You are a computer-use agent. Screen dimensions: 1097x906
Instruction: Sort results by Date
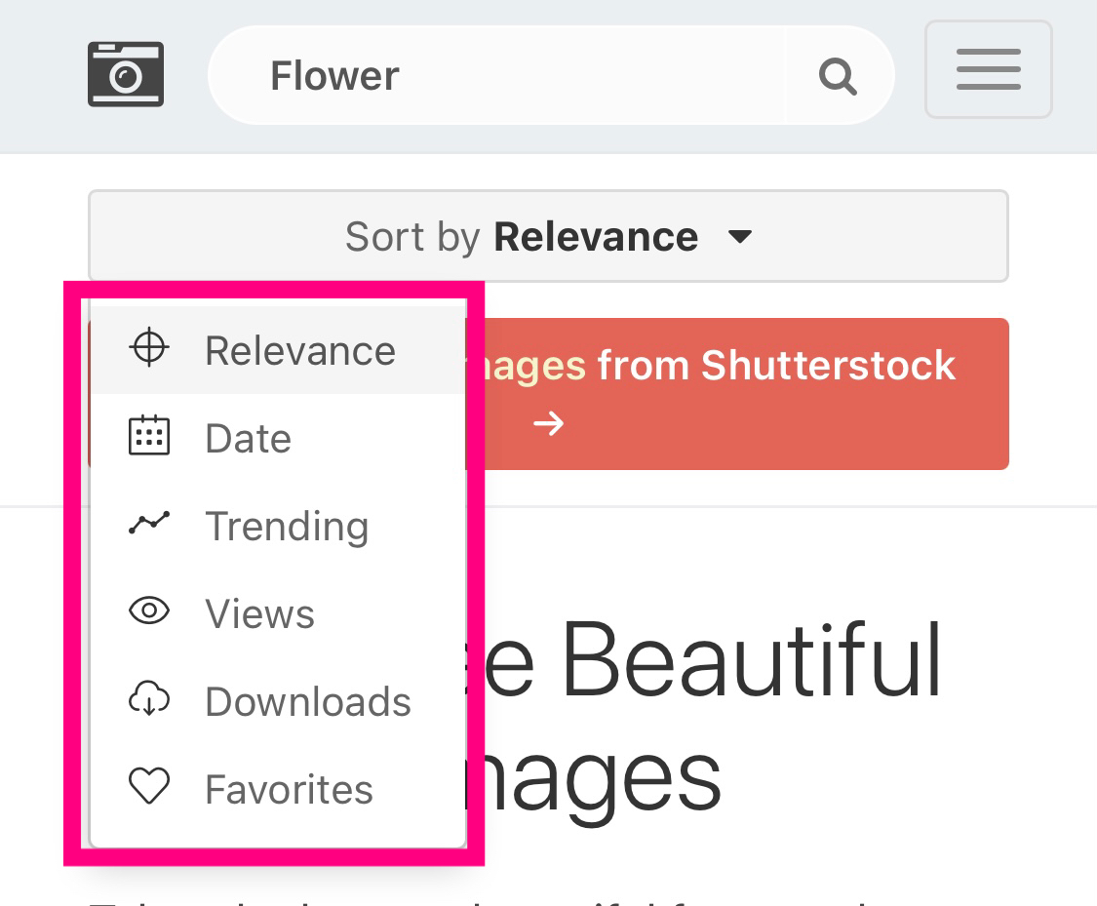[x=248, y=439]
